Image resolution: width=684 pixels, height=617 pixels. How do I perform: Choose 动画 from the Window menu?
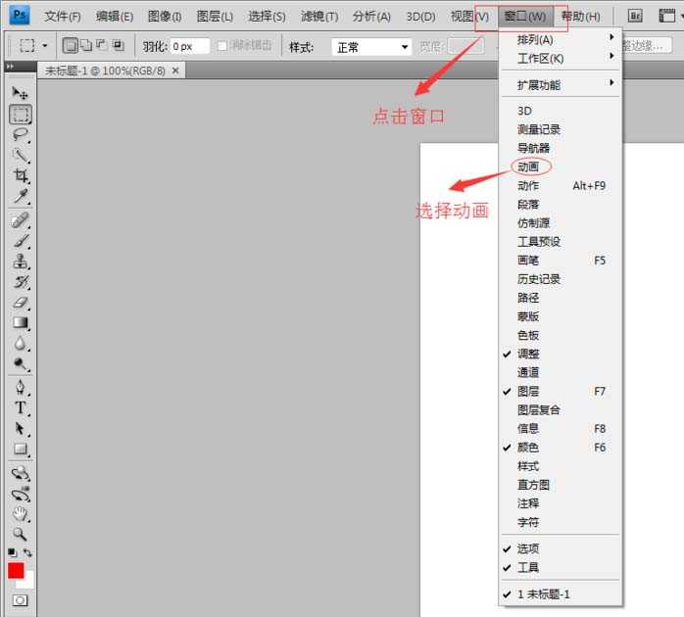[528, 166]
